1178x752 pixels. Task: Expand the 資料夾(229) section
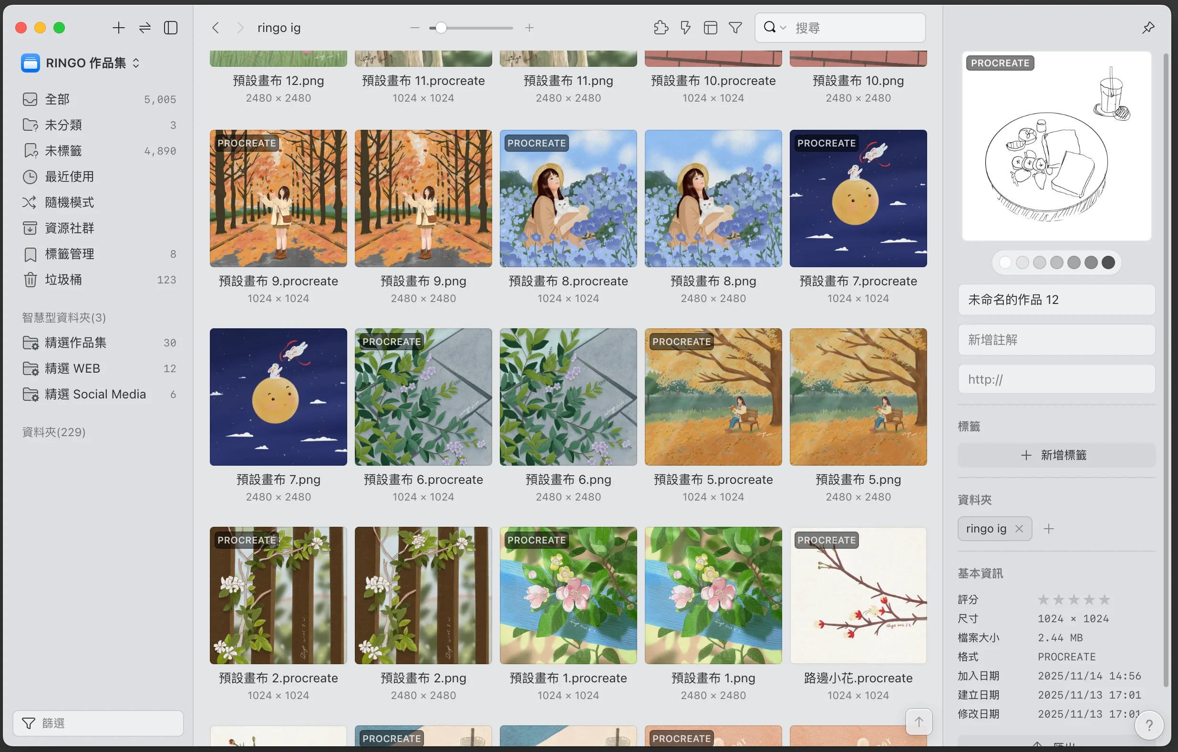pyautogui.click(x=54, y=432)
